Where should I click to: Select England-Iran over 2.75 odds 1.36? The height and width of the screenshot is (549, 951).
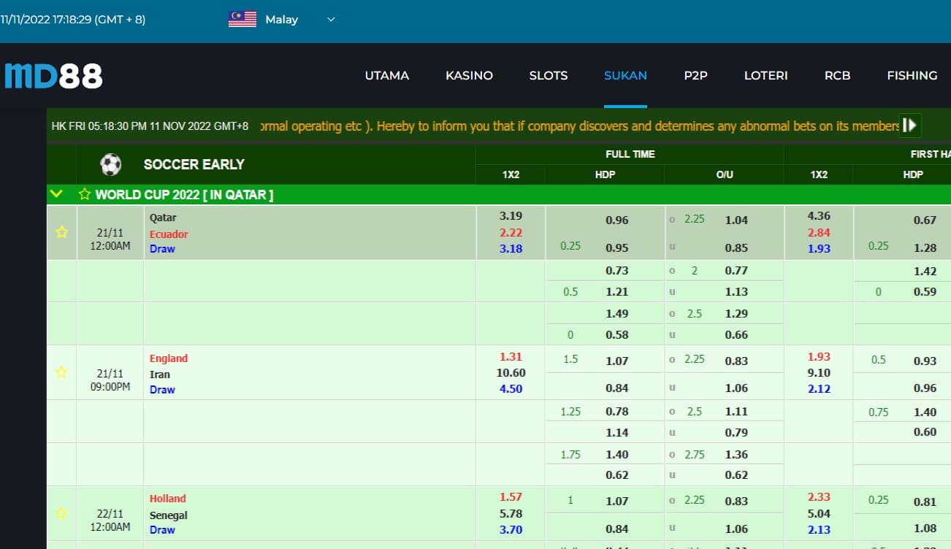point(736,455)
